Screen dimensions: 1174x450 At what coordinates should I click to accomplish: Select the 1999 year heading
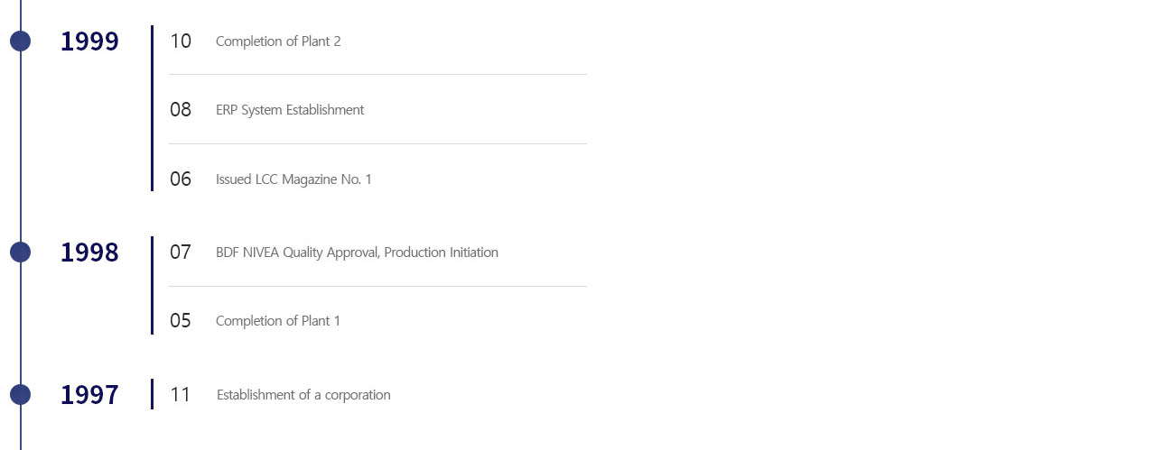[x=89, y=41]
